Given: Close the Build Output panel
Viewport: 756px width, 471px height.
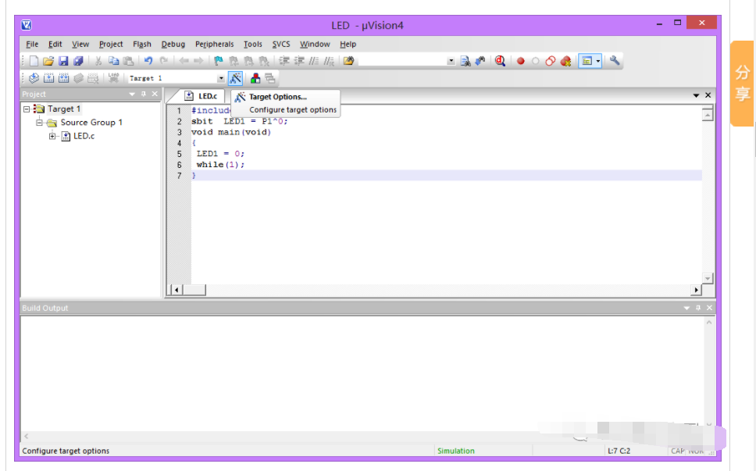Looking at the screenshot, I should point(709,308).
